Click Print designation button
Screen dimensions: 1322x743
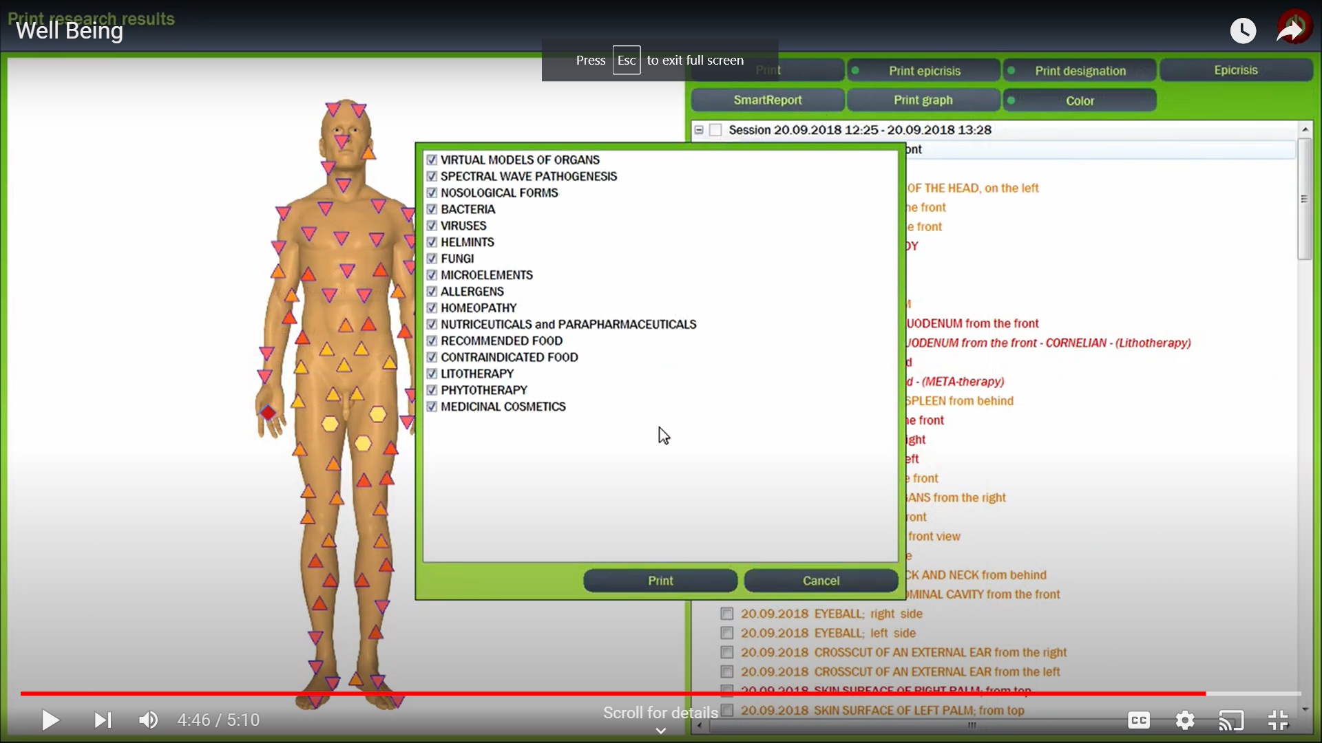tap(1080, 70)
